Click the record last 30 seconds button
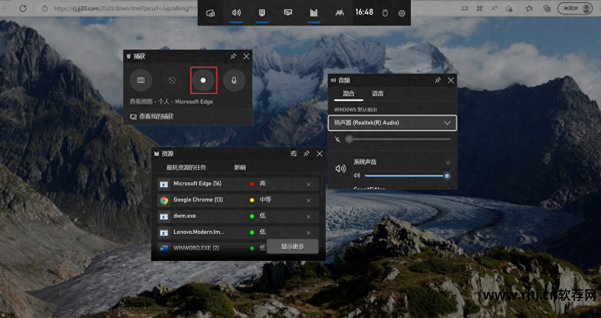 click(x=172, y=80)
